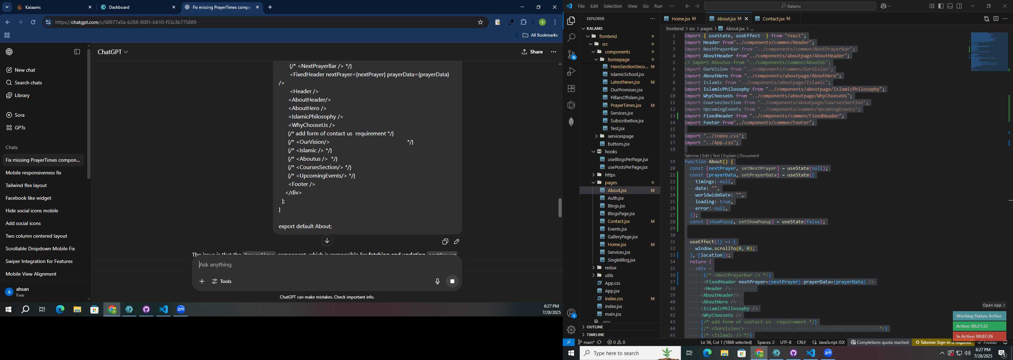
Task: Toggle the ChatGPT sidebar closed
Action: point(77,52)
